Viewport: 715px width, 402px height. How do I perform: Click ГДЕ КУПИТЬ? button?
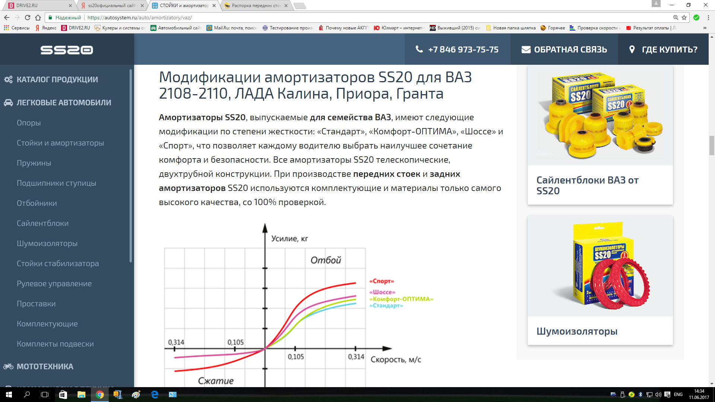point(663,49)
